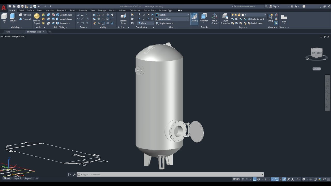
Task: Open the Visualize ribbon tab
Action: click(x=49, y=10)
